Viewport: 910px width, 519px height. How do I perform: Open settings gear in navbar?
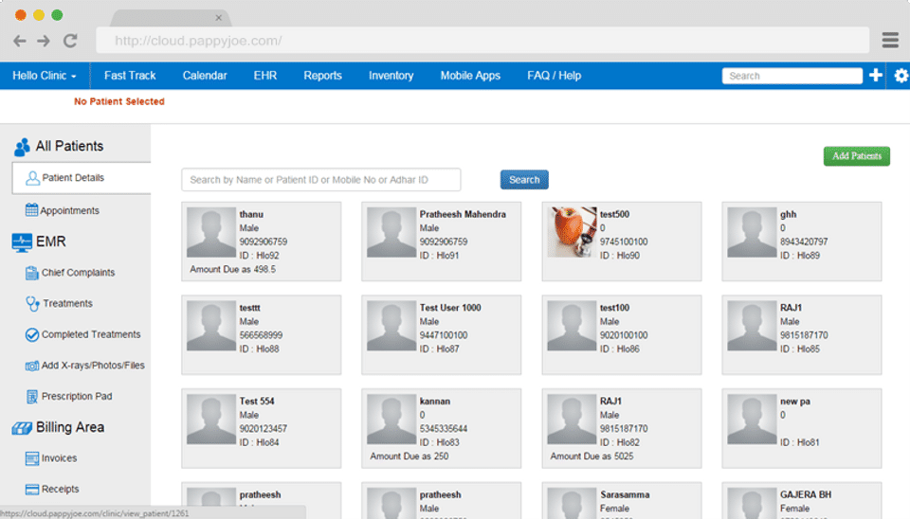point(901,76)
